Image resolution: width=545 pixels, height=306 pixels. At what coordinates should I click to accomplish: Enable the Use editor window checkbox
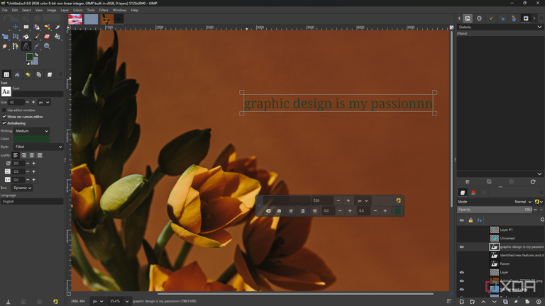coord(4,110)
